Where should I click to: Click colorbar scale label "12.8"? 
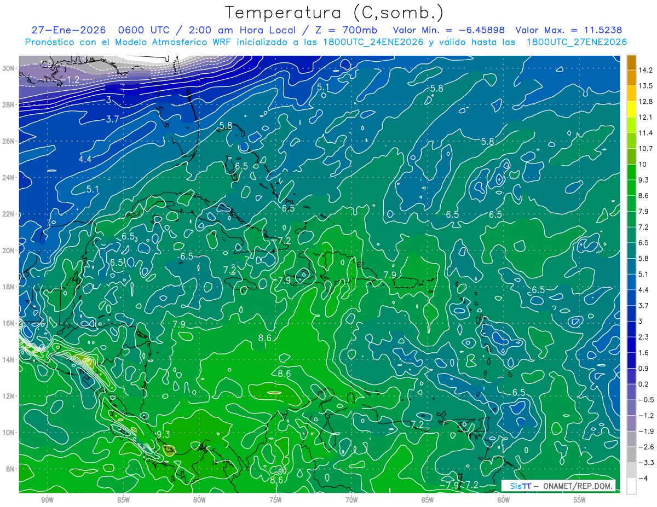click(x=646, y=101)
